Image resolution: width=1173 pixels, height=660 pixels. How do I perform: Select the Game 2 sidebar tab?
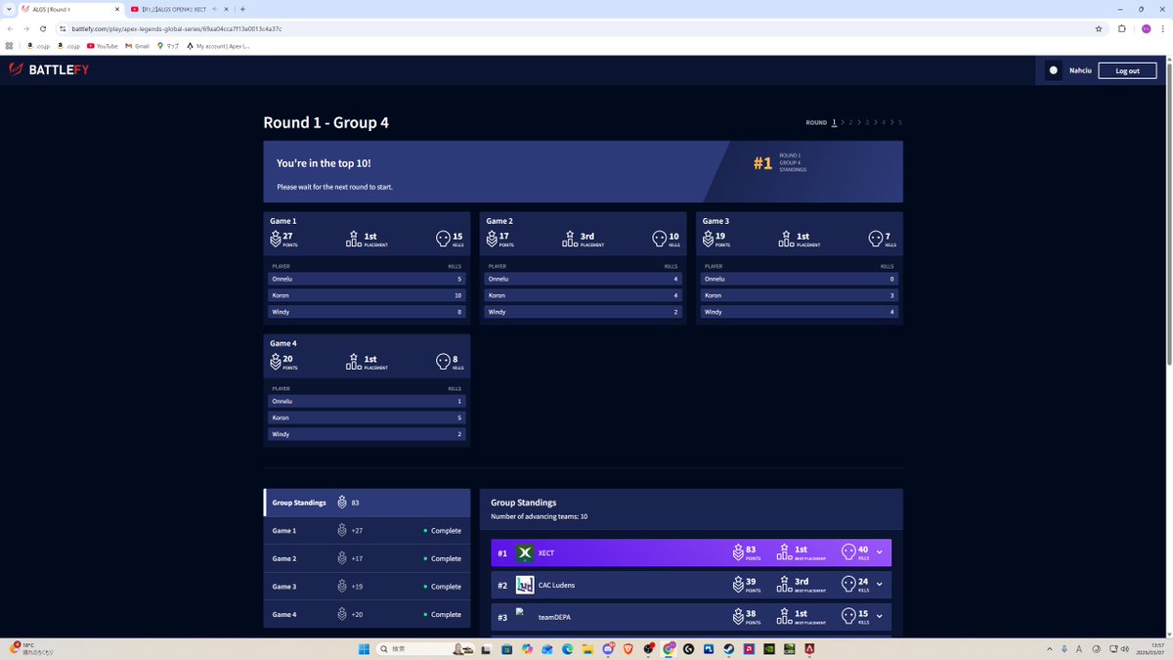click(x=368, y=558)
